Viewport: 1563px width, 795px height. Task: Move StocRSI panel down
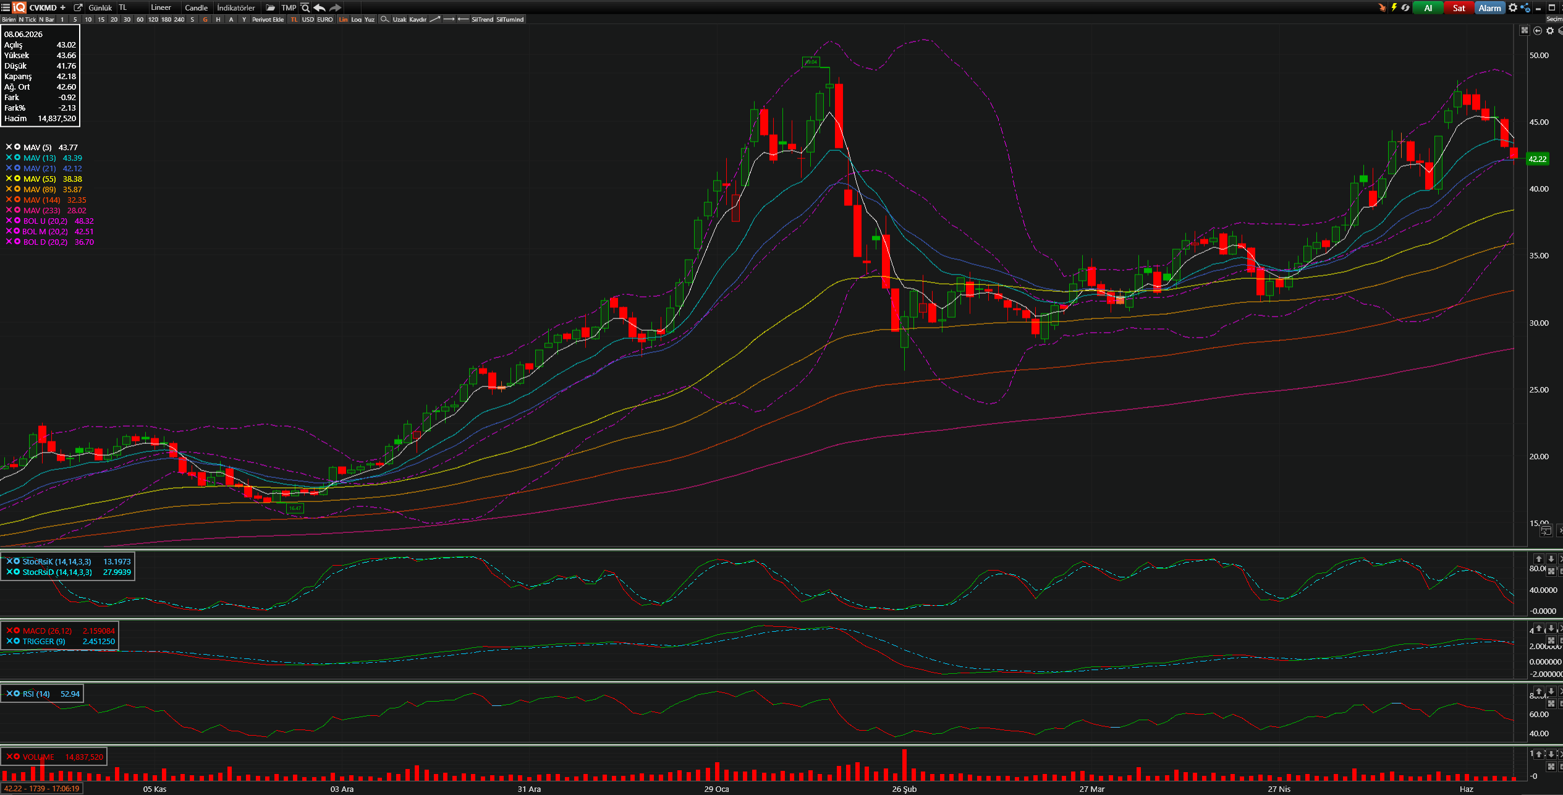tap(1551, 559)
